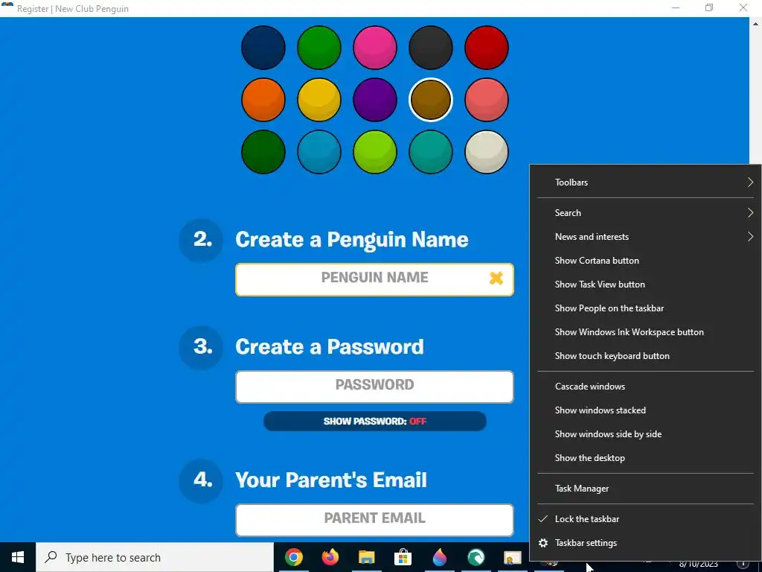Open Task Manager from the context menu
Image resolution: width=762 pixels, height=572 pixels.
click(x=645, y=489)
